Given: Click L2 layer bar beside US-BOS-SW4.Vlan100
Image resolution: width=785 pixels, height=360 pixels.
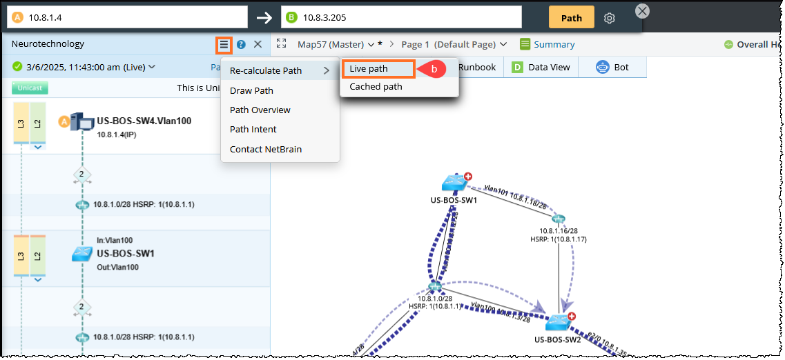Looking at the screenshot, I should pyautogui.click(x=38, y=123).
